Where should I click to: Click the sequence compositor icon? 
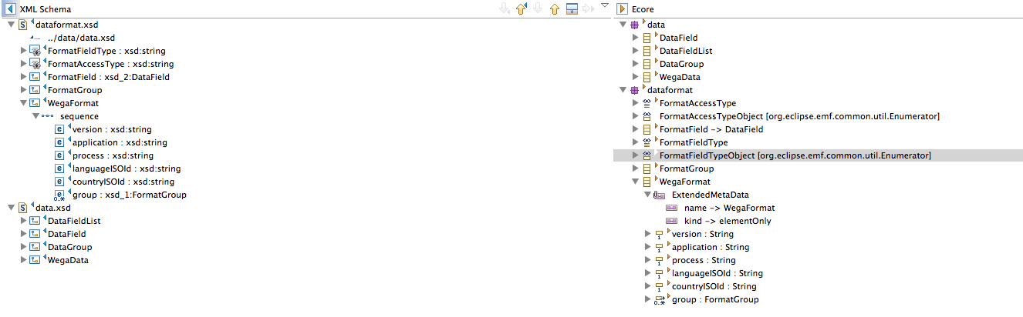(48, 116)
